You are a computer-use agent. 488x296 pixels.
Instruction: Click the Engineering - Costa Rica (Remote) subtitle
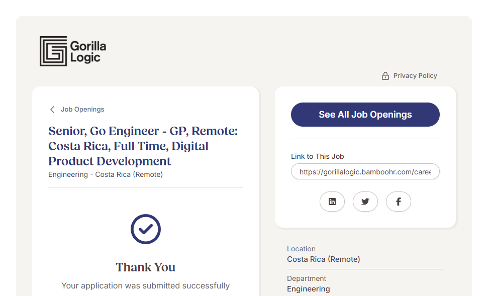click(x=106, y=175)
